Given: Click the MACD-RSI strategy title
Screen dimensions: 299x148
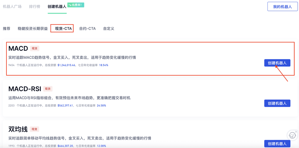Looking at the screenshot, I should [25, 89].
